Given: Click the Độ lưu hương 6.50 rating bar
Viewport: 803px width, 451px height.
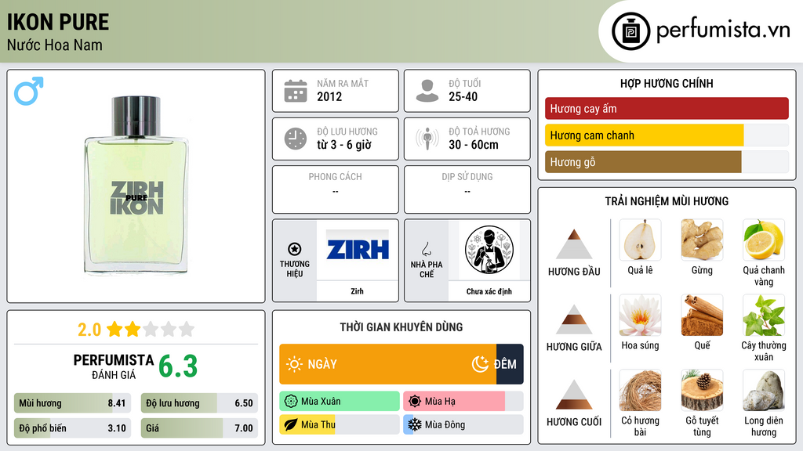Looking at the screenshot, I should click(199, 403).
